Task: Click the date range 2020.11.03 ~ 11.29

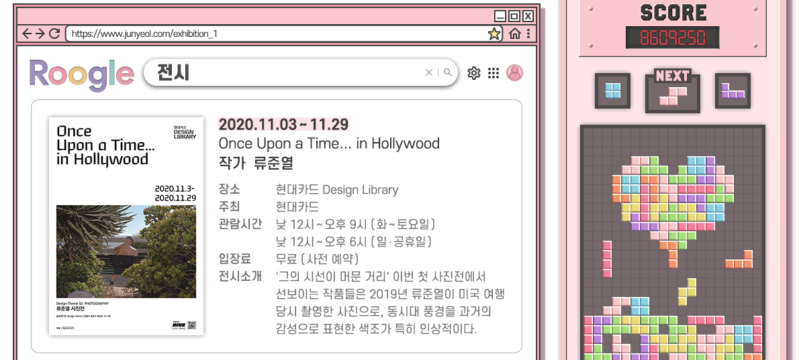Action: click(283, 124)
